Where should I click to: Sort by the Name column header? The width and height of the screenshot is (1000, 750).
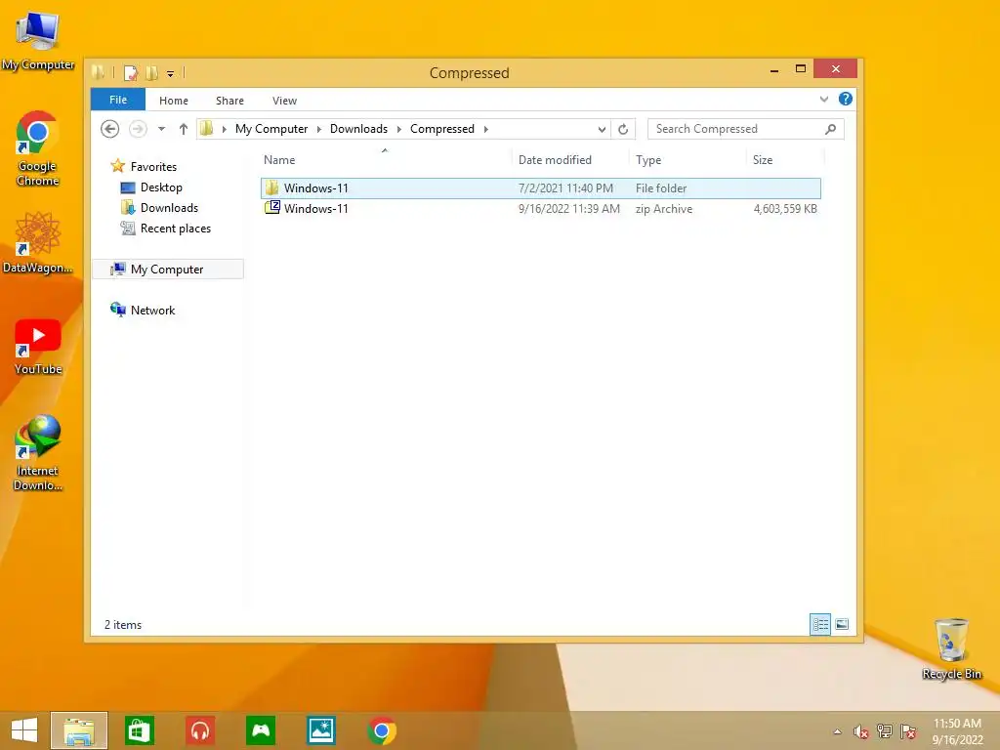click(x=386, y=160)
